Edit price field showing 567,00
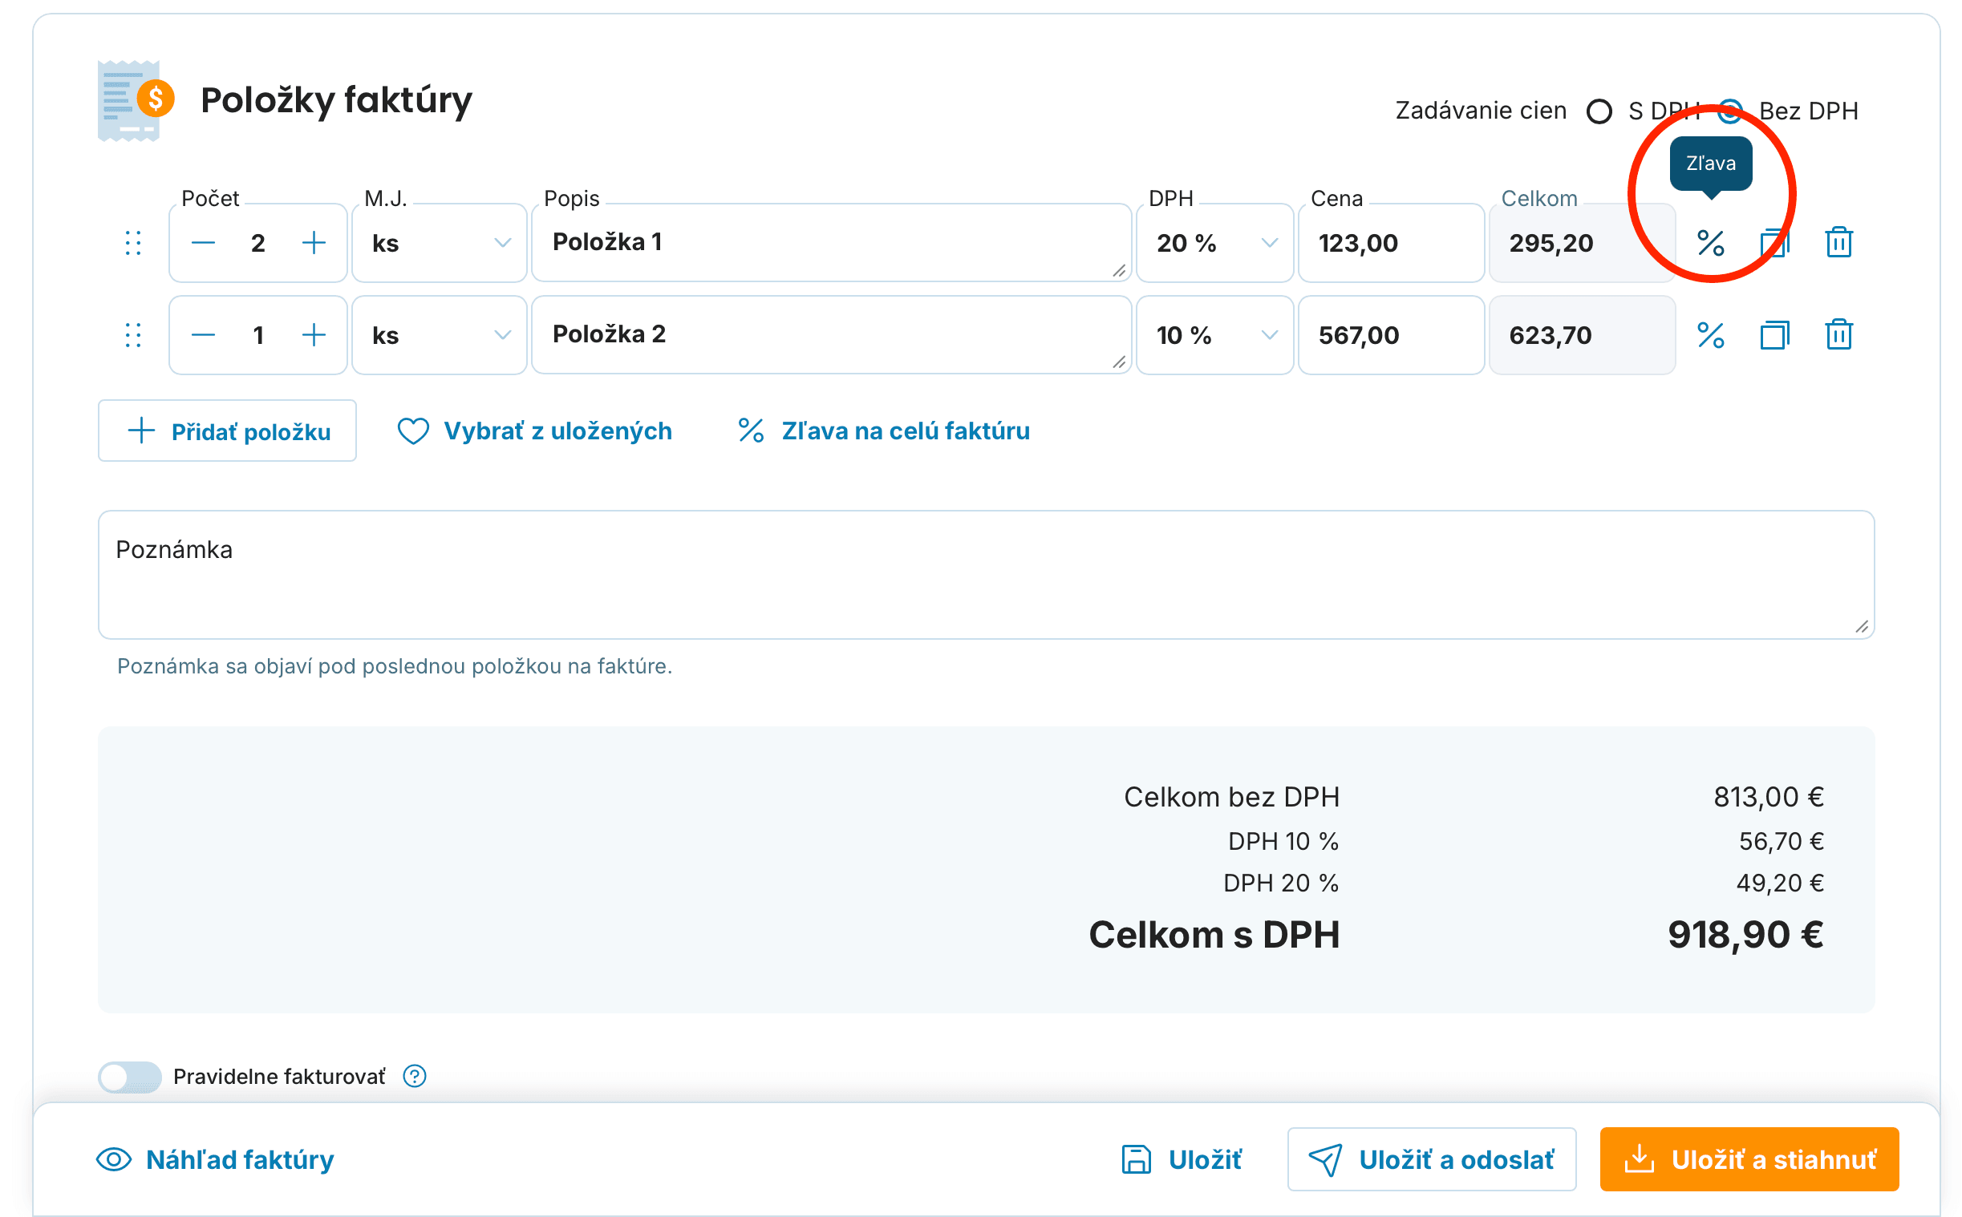The width and height of the screenshot is (1962, 1217). (x=1390, y=335)
